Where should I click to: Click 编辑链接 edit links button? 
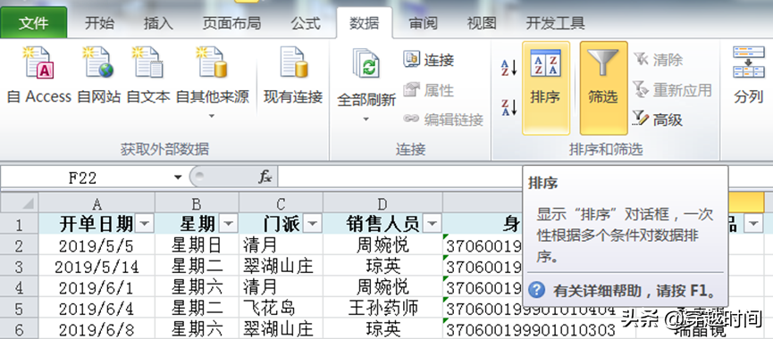point(442,120)
